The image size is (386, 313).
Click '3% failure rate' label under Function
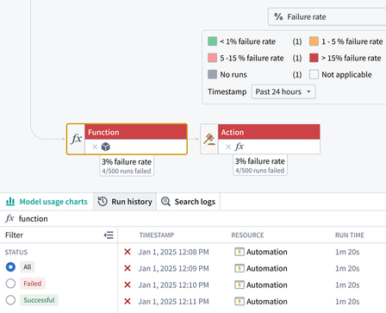pyautogui.click(x=127, y=161)
